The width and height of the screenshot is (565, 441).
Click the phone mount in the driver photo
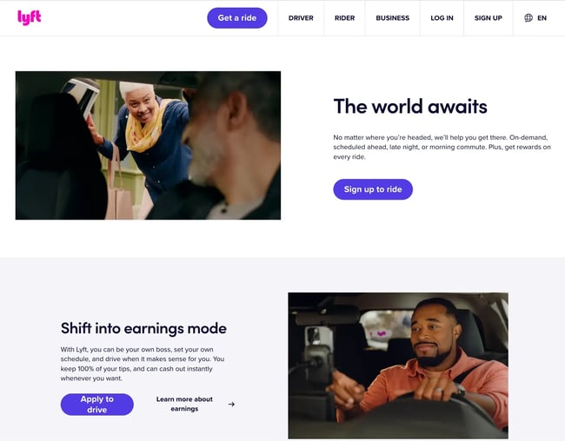(318, 360)
